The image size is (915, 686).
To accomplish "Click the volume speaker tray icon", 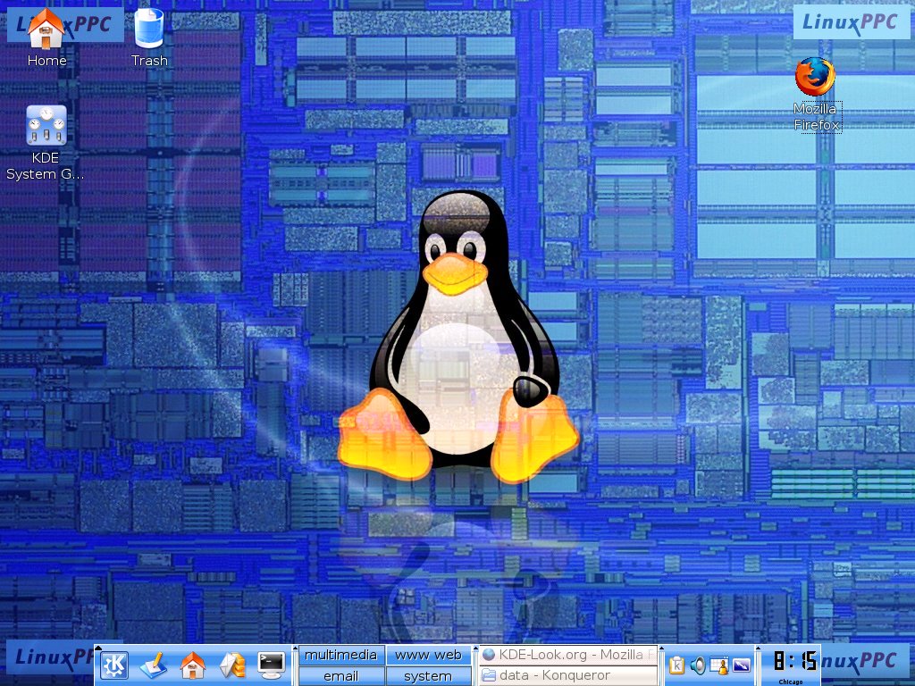I will 698,665.
